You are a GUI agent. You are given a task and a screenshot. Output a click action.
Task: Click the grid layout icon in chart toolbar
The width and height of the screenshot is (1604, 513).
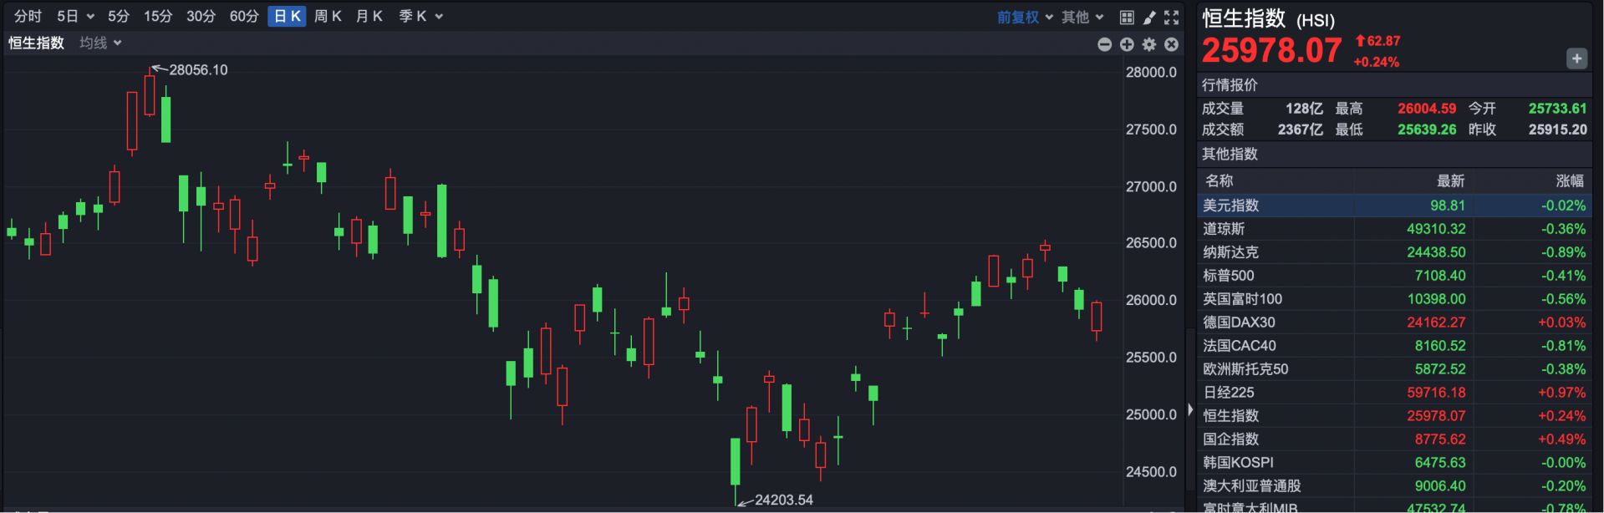click(x=1127, y=17)
